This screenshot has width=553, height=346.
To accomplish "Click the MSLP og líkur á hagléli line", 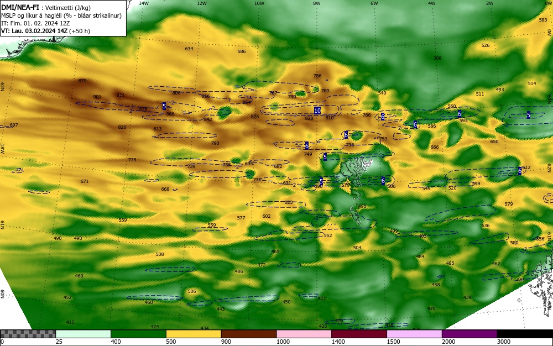I will tap(61, 15).
